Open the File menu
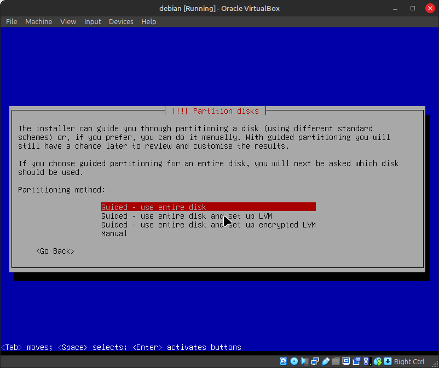This screenshot has height=368, width=439. click(11, 21)
